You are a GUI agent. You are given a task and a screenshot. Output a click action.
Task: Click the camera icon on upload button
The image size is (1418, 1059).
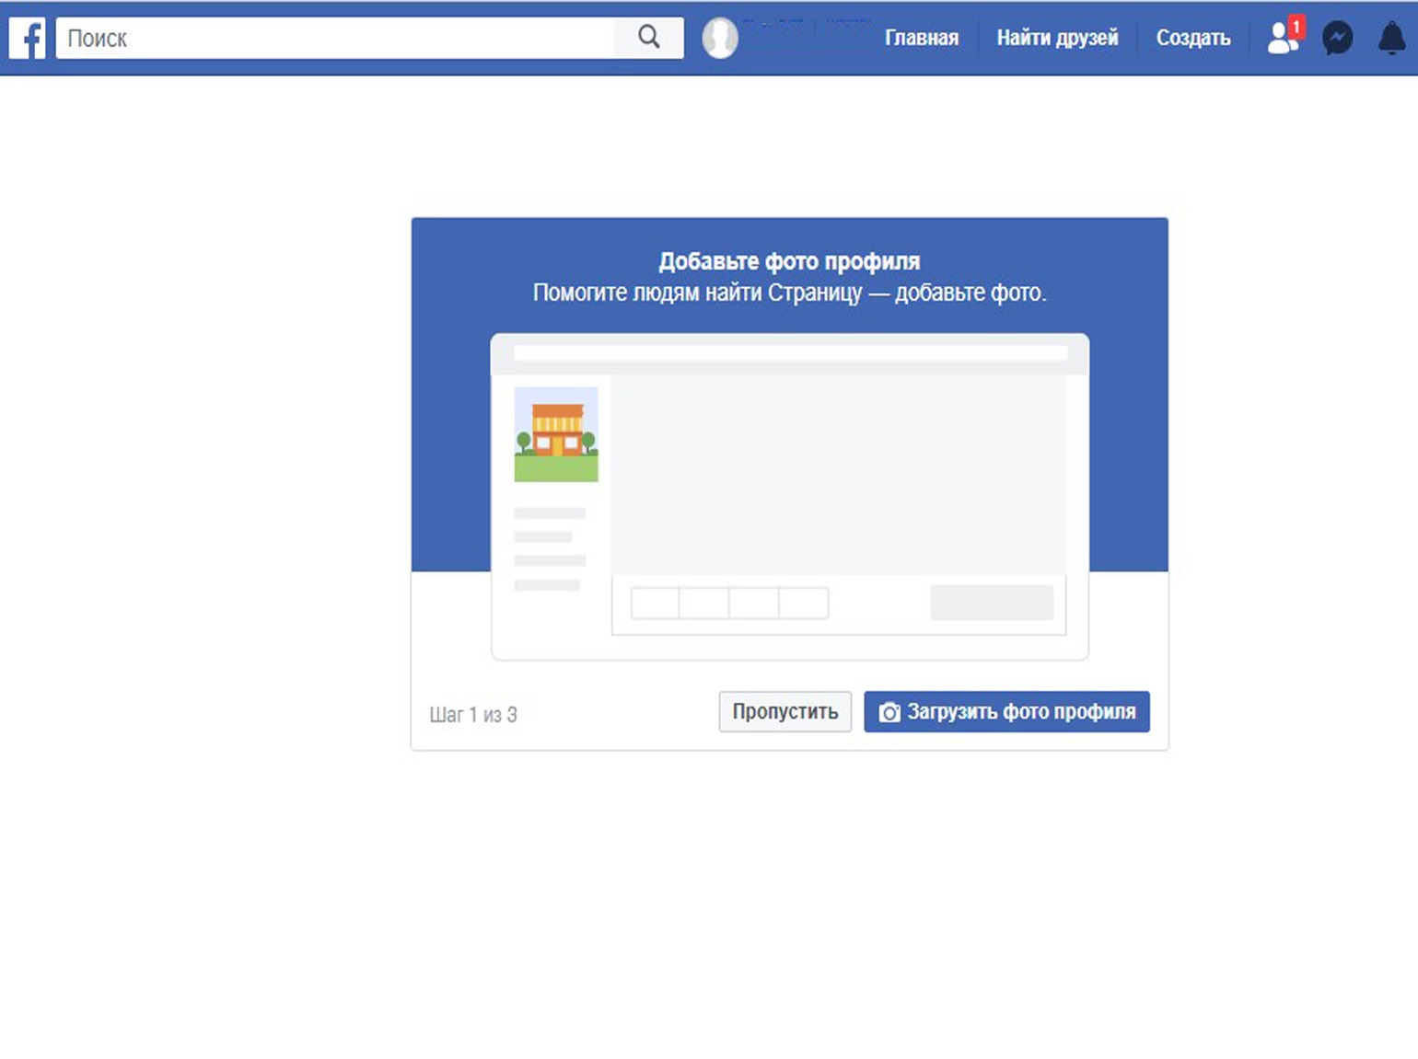click(889, 713)
